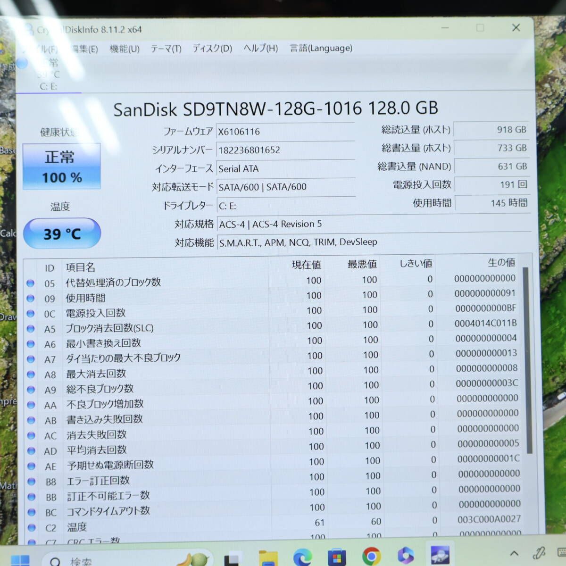Click the power on hours value 145 時間

click(492, 203)
